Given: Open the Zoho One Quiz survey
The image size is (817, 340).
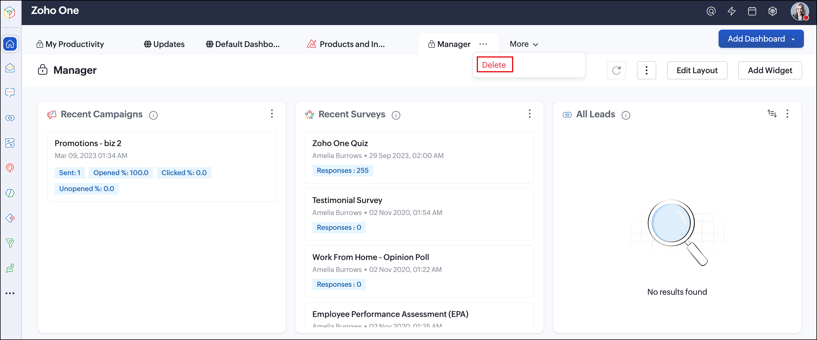Looking at the screenshot, I should point(340,143).
